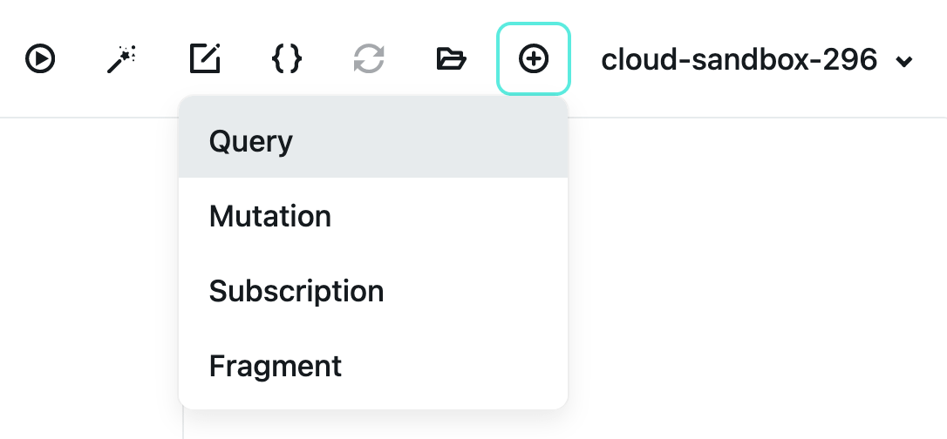Image resolution: width=947 pixels, height=439 pixels.
Task: Browse files using the folder toolbar icon
Action: [x=451, y=59]
